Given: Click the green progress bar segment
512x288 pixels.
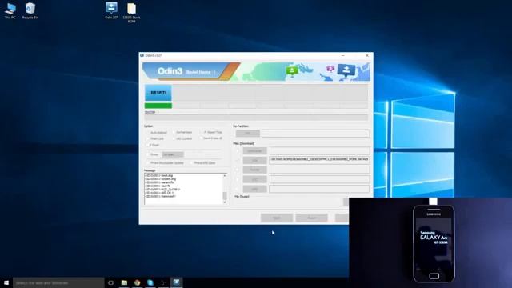Looking at the screenshot, I should pos(158,106).
